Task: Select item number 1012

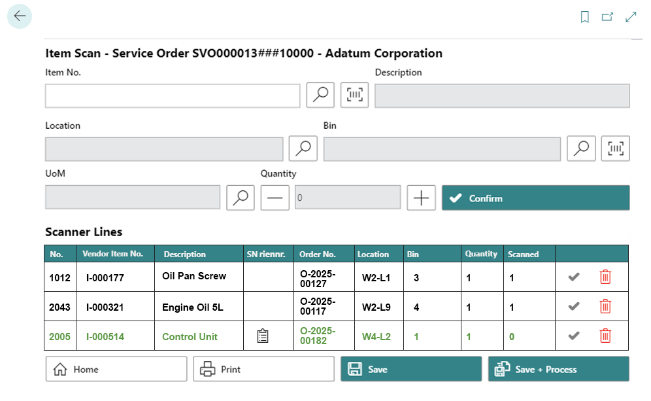Action: pyautogui.click(x=59, y=278)
